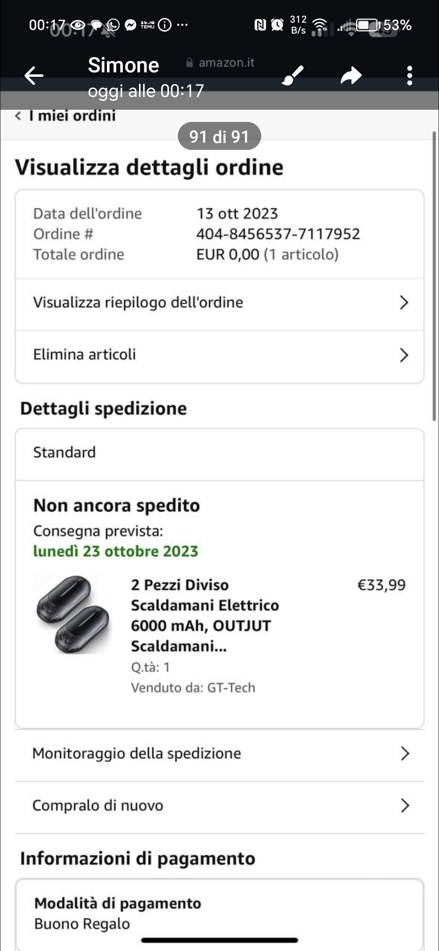Tap the alarm clock status icon
This screenshot has width=439, height=951.
coord(277,25)
